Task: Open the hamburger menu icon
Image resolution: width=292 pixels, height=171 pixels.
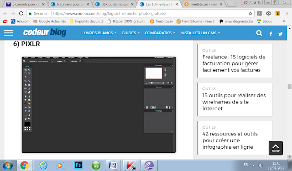Action: click(x=8, y=33)
